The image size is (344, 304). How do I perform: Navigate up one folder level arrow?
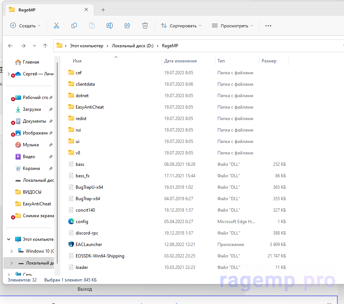pos(45,46)
